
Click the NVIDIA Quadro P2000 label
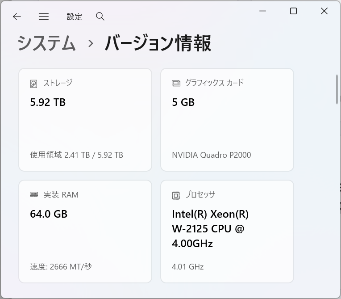coord(211,155)
